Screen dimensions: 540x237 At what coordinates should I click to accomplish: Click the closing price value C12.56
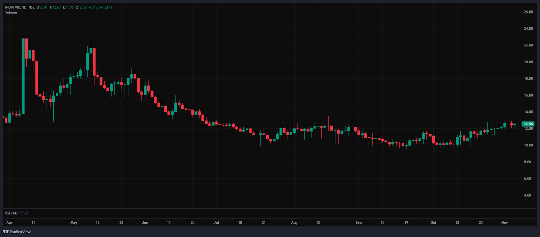[x=81, y=7]
